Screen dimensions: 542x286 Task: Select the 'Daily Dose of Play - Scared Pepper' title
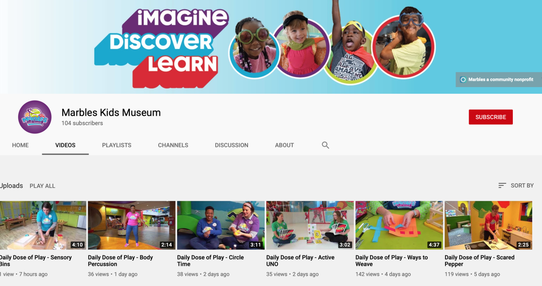point(479,261)
